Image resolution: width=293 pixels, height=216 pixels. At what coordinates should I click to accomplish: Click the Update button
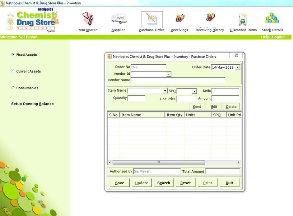tap(141, 183)
